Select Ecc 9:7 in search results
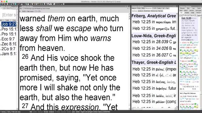Viewport: 202px width, 113px height. (8, 39)
